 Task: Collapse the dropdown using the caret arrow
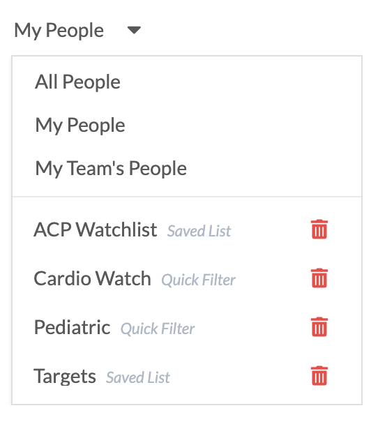[x=134, y=30]
